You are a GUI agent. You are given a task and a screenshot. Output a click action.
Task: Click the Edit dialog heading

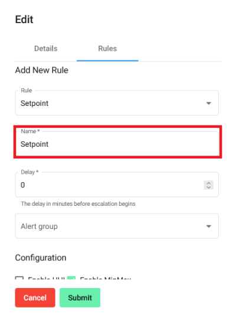point(24,20)
